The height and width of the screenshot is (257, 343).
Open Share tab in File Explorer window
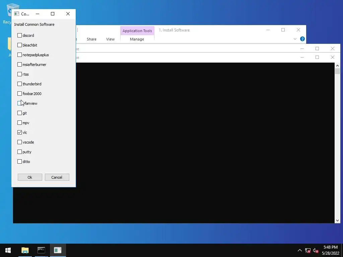tap(91, 39)
